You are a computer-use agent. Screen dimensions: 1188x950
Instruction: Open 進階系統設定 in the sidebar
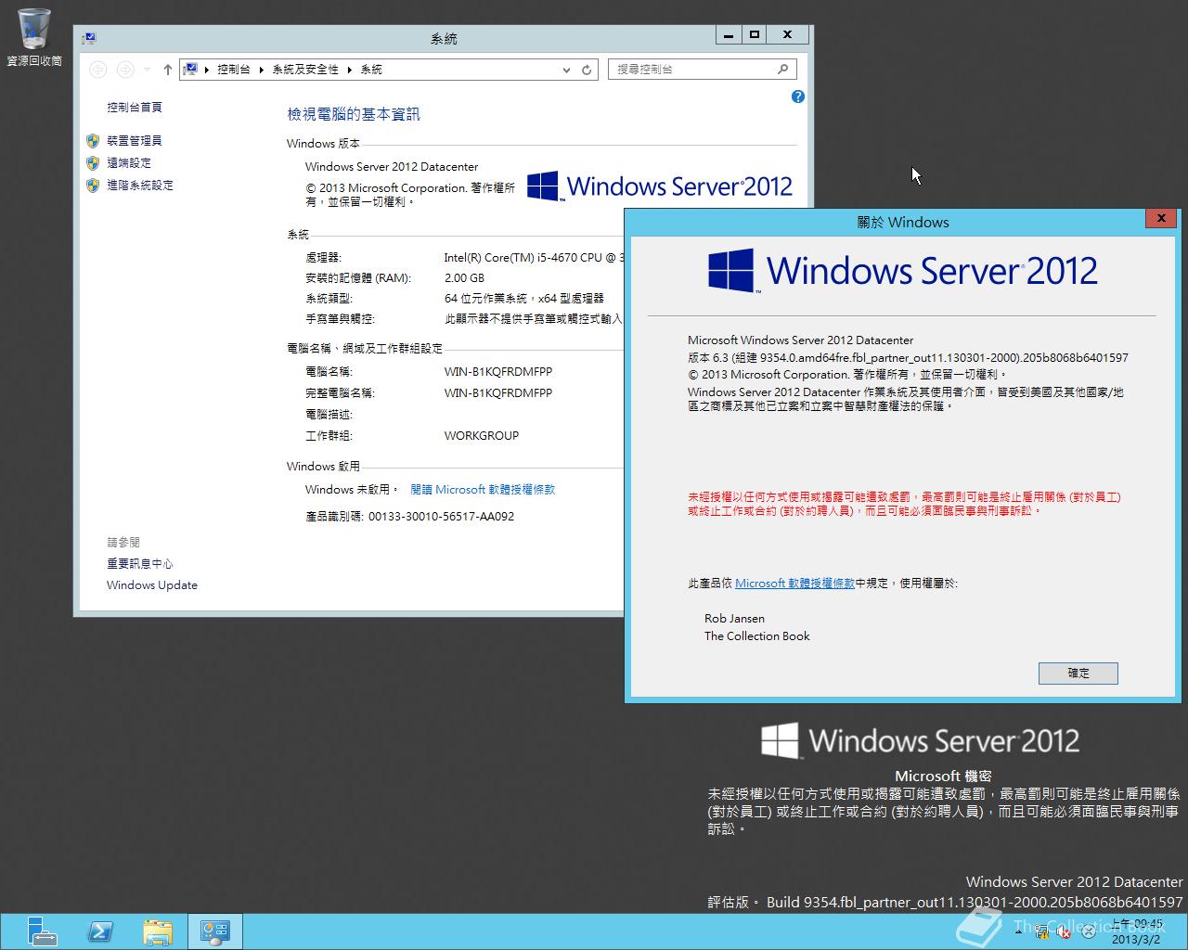coord(140,186)
